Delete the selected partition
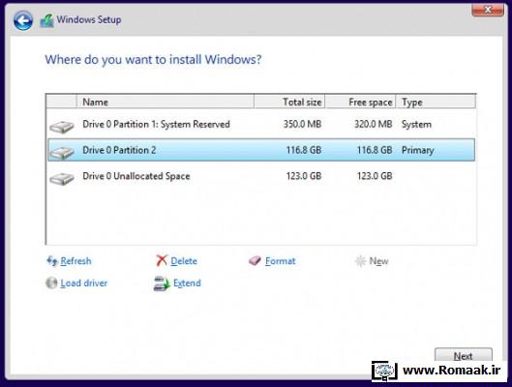This screenshot has width=512, height=387. coord(184,261)
